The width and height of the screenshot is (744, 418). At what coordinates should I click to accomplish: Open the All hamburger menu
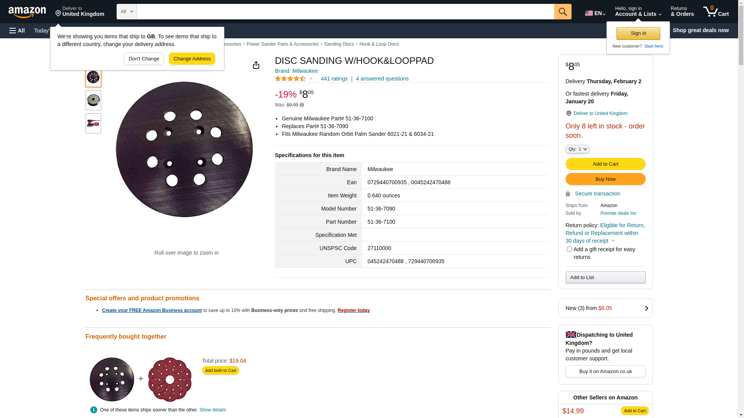(17, 31)
